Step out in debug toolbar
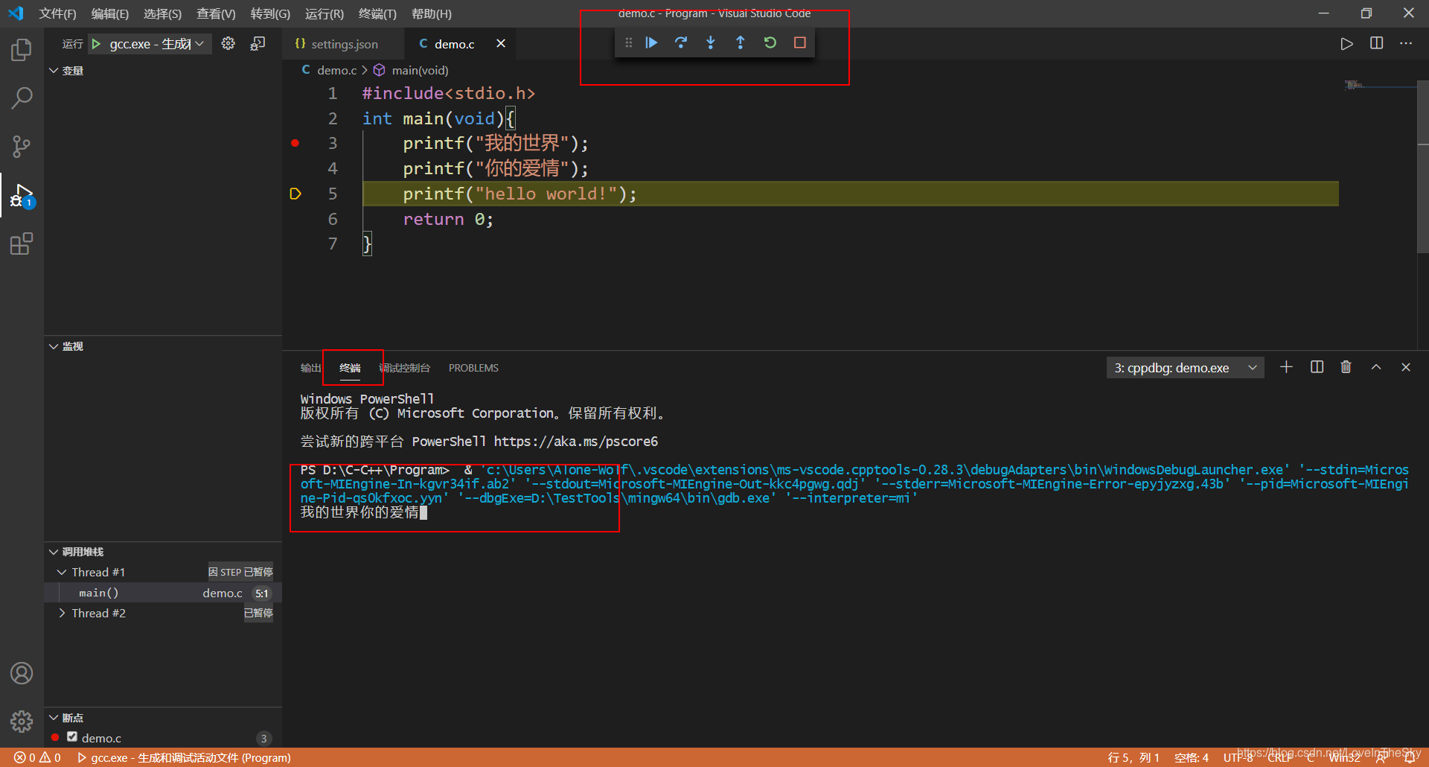Viewport: 1429px width, 767px height. (x=741, y=42)
